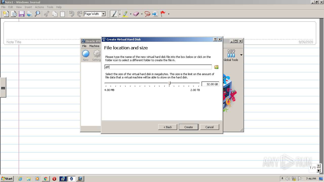The image size is (324, 182).
Task: Click the clock showing 7:46 PM
Action: (311, 179)
